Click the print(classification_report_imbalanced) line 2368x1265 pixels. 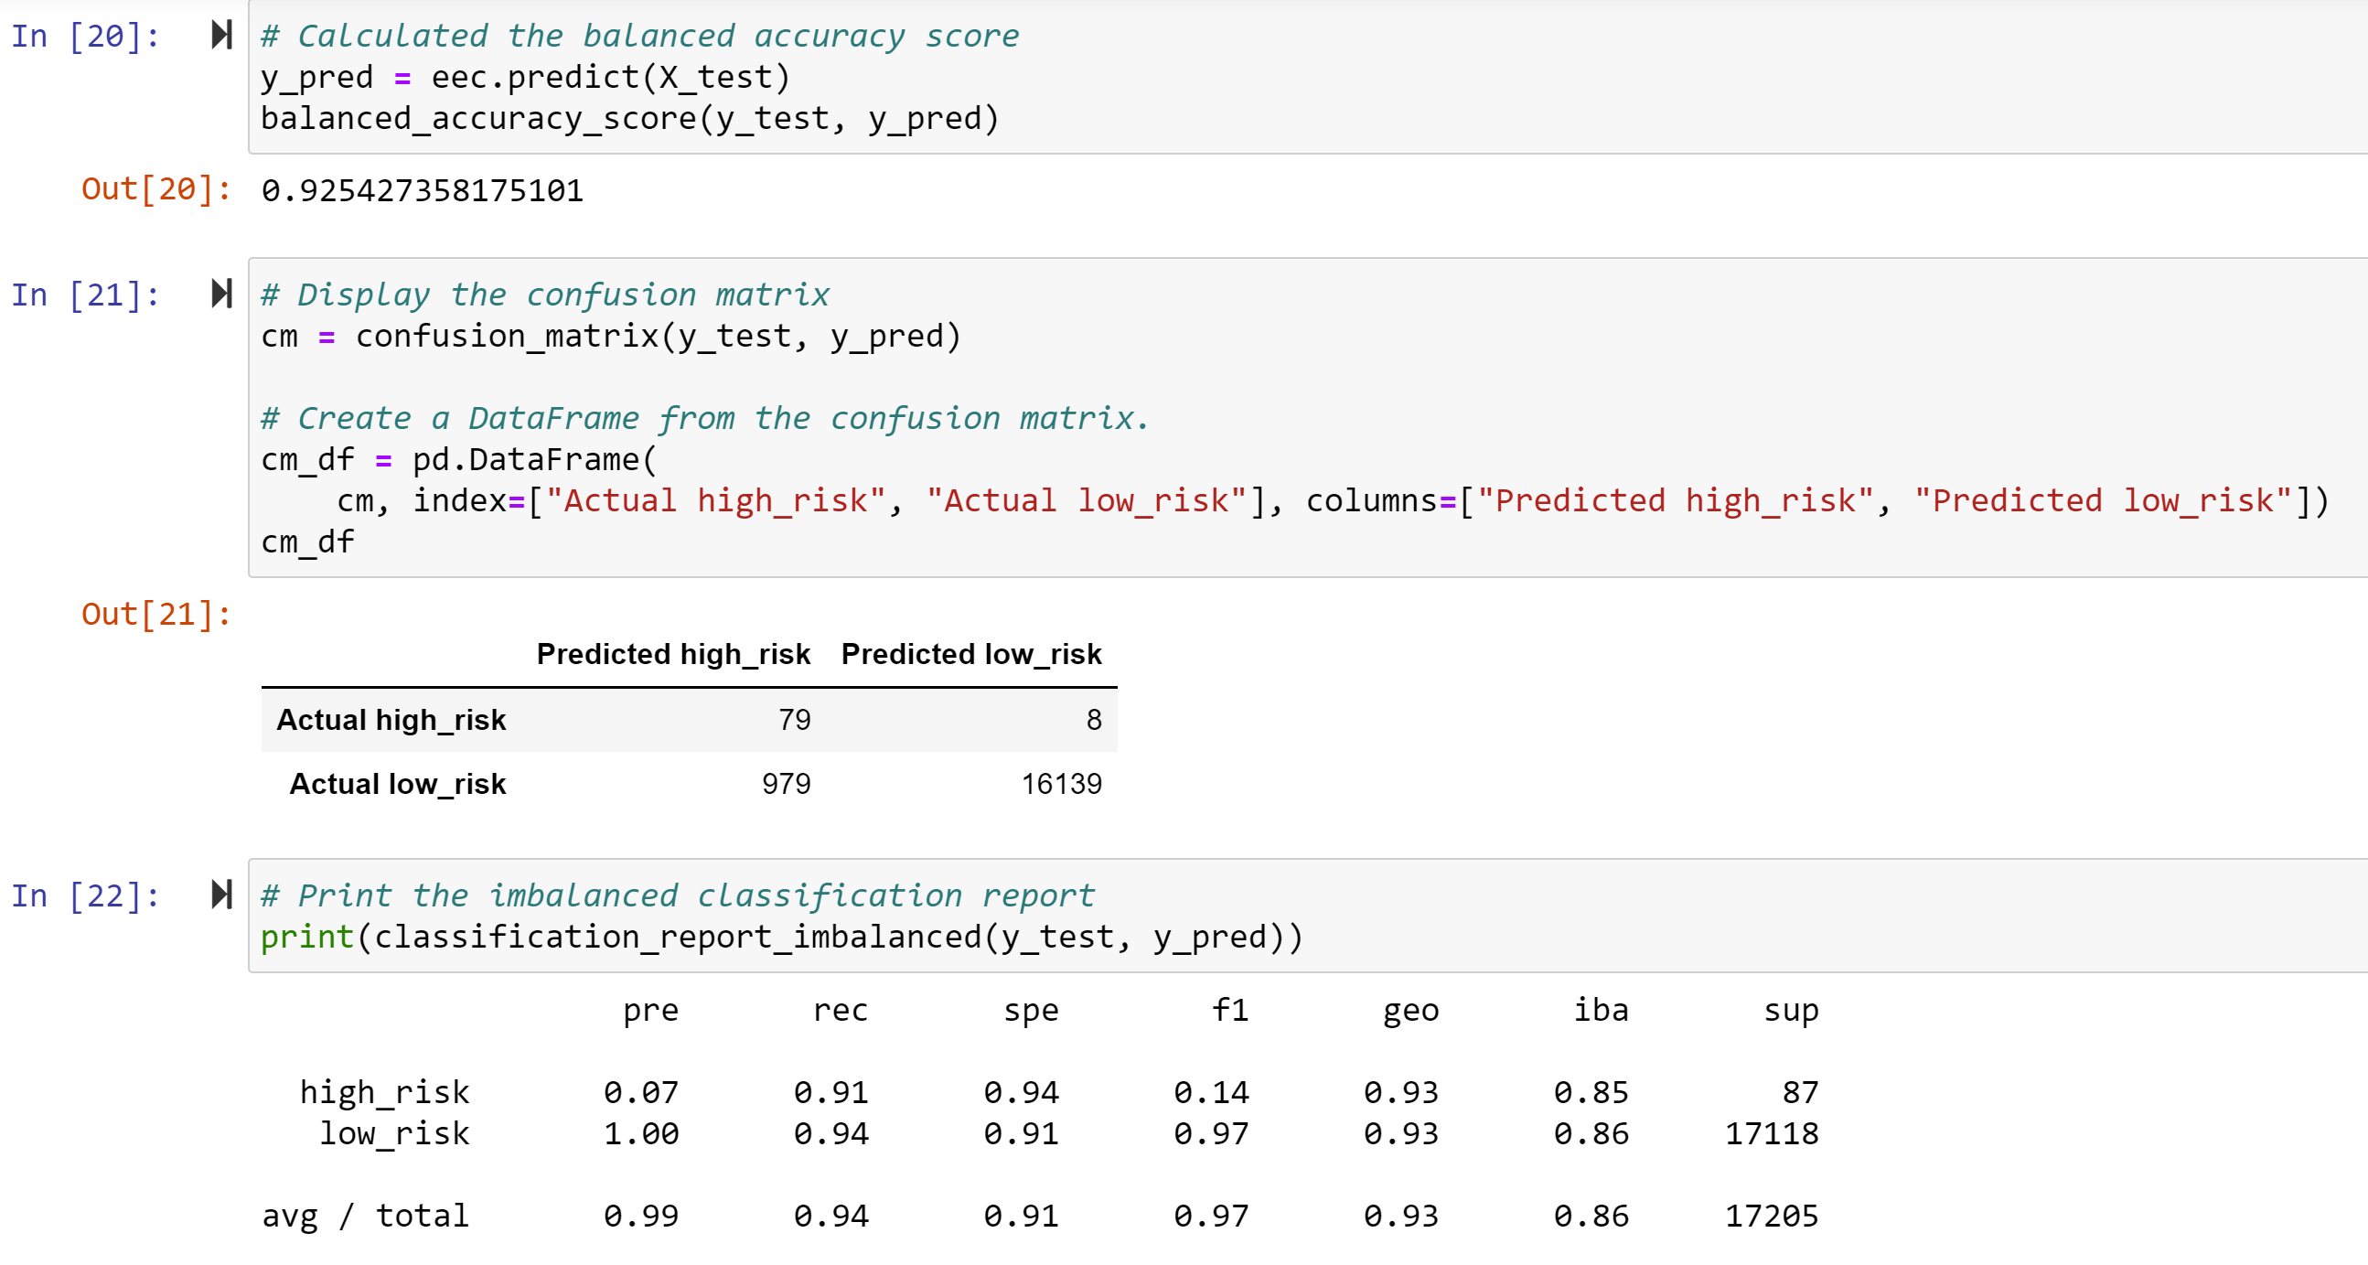click(x=781, y=937)
